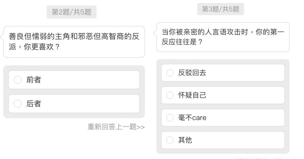The width and height of the screenshot is (304, 159).
Task: Click the 重新回答上一题>> link
Action: click(116, 126)
